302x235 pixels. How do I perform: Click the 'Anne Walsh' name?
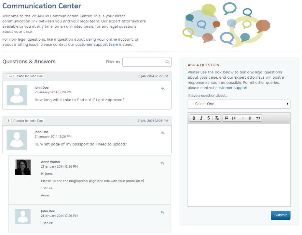coord(50,162)
